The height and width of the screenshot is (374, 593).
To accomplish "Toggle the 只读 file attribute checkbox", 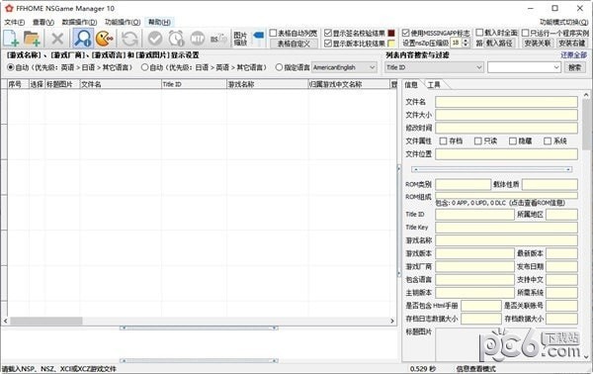I will [x=478, y=140].
